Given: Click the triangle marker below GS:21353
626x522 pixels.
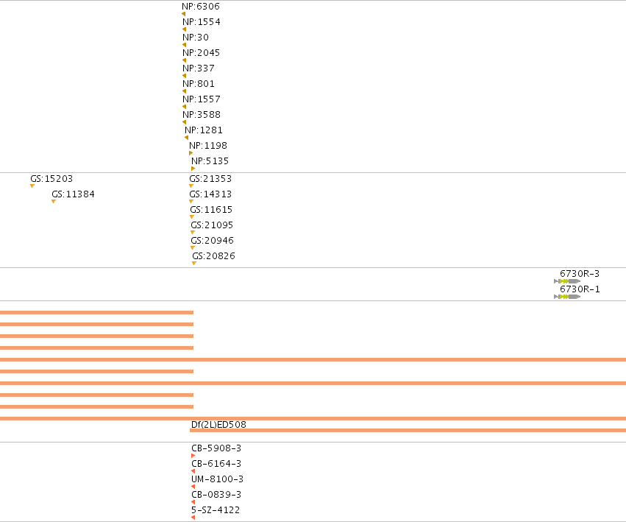Looking at the screenshot, I should (x=191, y=186).
